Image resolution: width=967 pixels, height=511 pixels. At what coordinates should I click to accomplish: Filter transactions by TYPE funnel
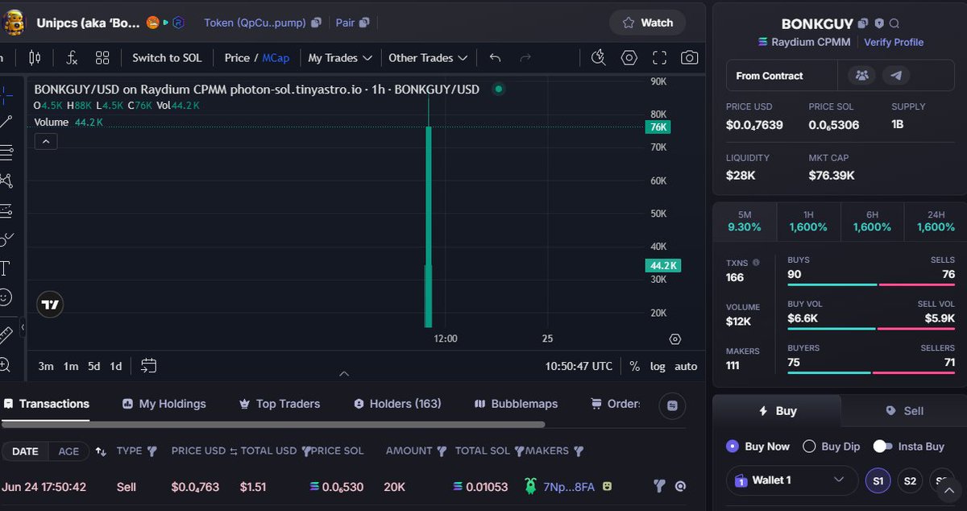(151, 451)
